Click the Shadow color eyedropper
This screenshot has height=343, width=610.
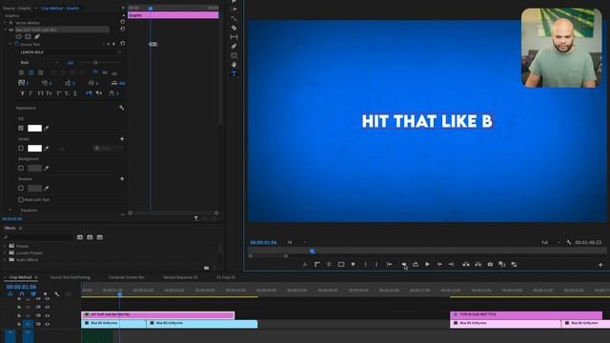click(x=47, y=189)
